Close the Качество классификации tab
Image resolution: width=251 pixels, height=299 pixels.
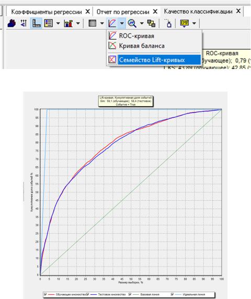coord(238,11)
